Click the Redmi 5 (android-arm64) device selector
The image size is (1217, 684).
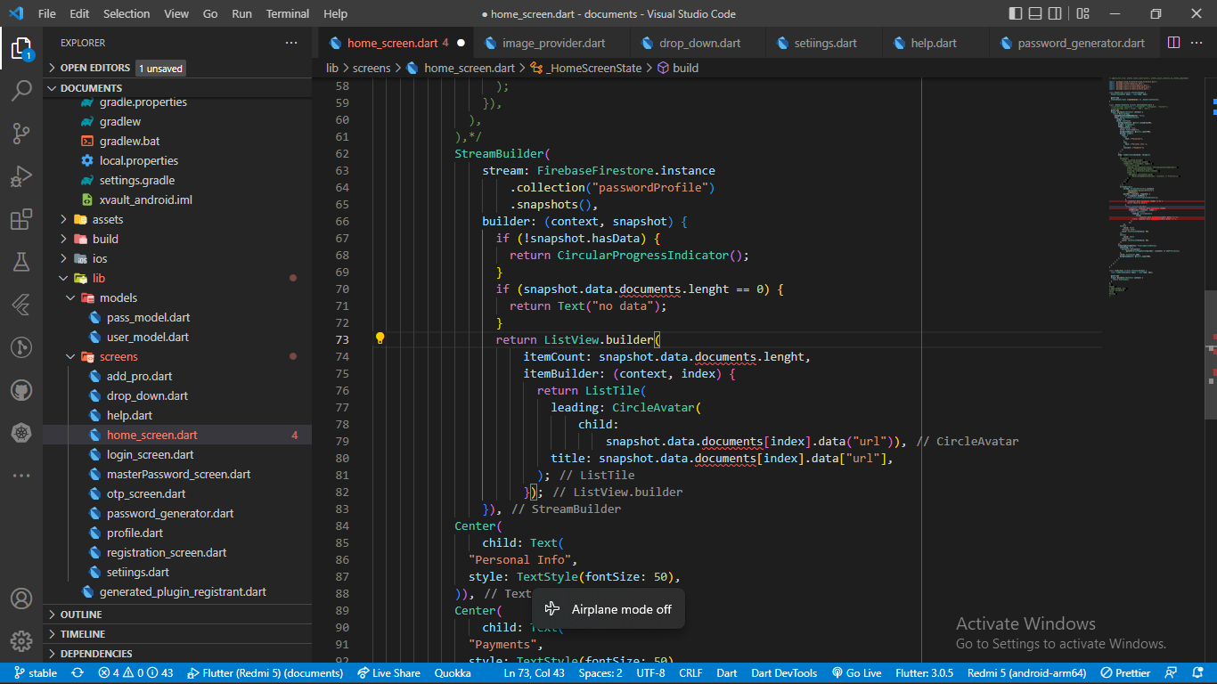tap(1026, 673)
